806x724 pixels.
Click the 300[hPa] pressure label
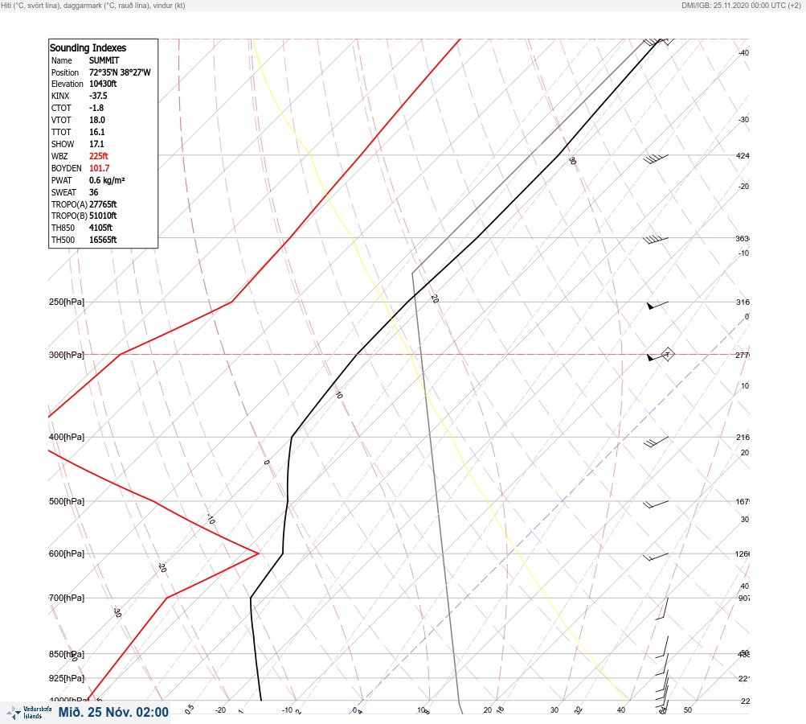[67, 355]
